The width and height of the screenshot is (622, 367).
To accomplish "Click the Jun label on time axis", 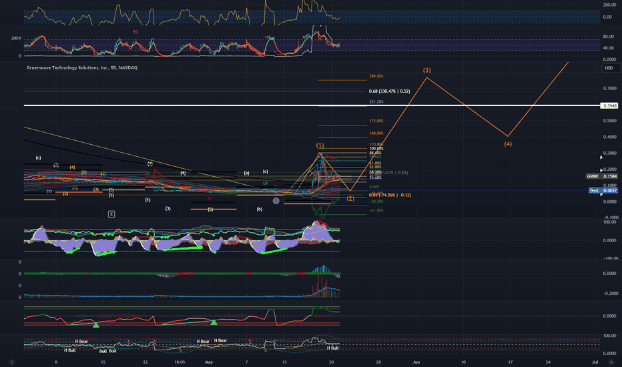I will (416, 362).
